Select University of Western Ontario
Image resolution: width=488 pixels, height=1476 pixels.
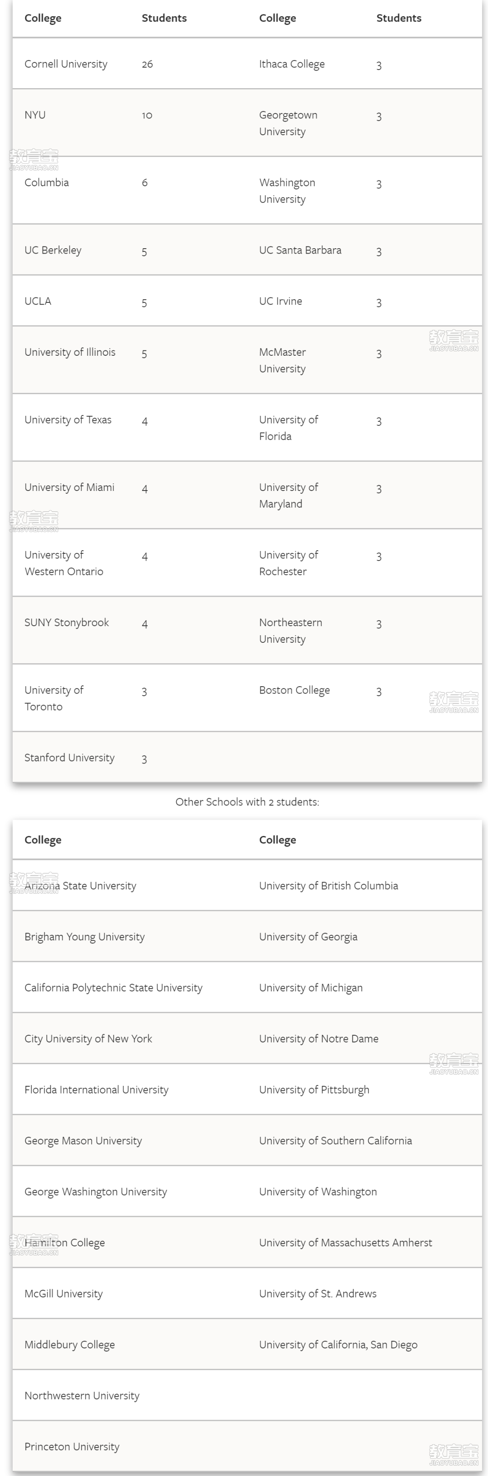pos(64,563)
